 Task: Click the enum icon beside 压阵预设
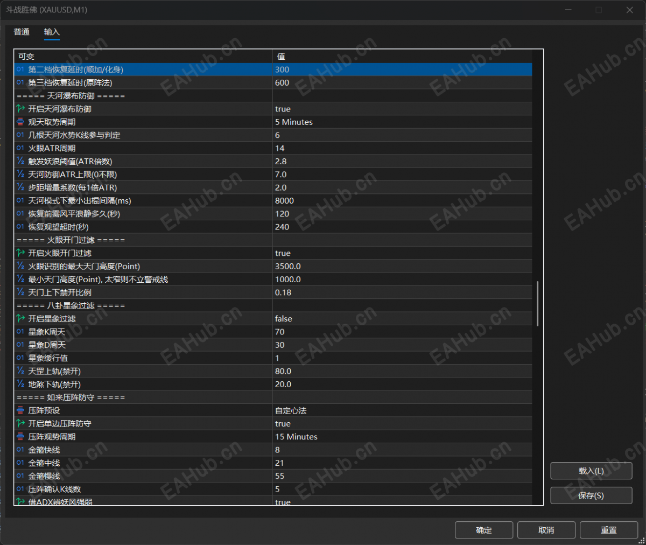(20, 410)
